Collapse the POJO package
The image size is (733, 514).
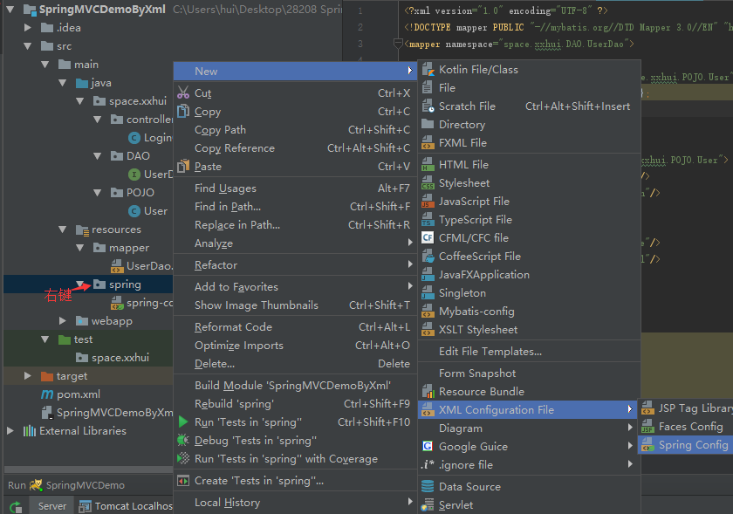[97, 192]
